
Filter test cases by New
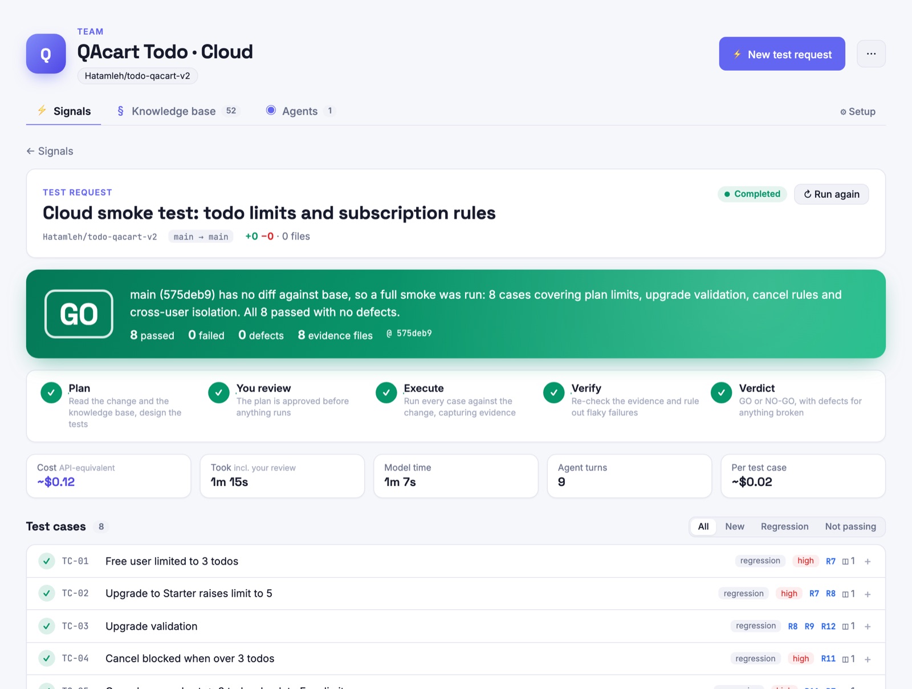[735, 526]
